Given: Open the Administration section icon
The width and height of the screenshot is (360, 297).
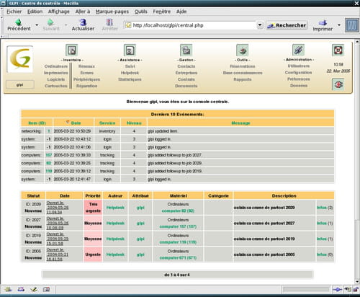Looking at the screenshot, I should click(x=298, y=50).
